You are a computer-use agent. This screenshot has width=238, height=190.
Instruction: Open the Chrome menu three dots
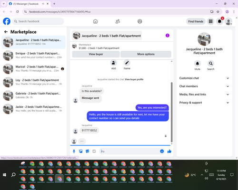[234, 12]
